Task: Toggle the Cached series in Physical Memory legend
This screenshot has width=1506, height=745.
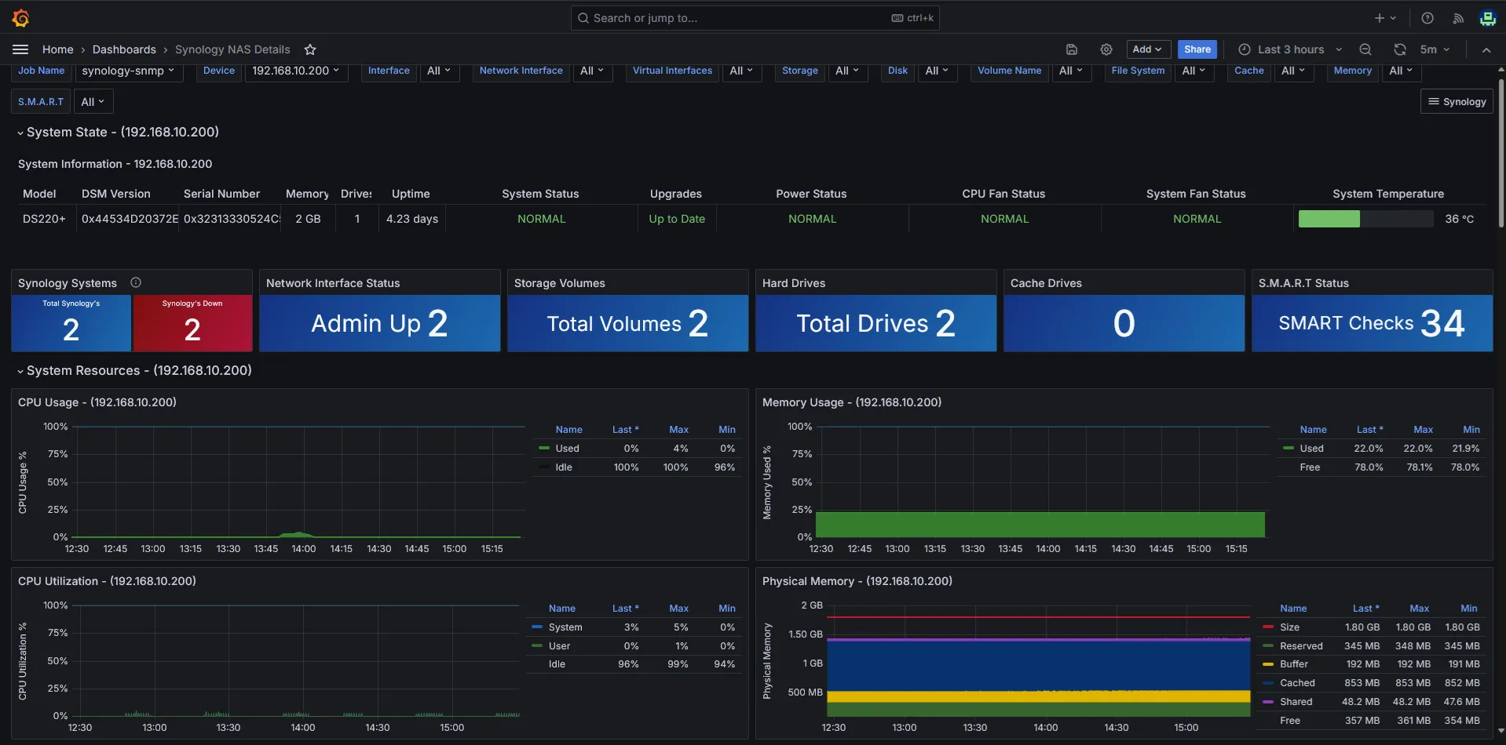Action: 1296,683
